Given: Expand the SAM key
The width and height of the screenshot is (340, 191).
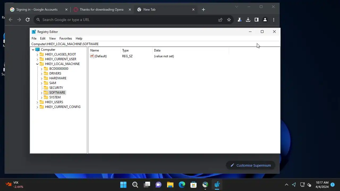Looking at the screenshot, I should (42, 83).
